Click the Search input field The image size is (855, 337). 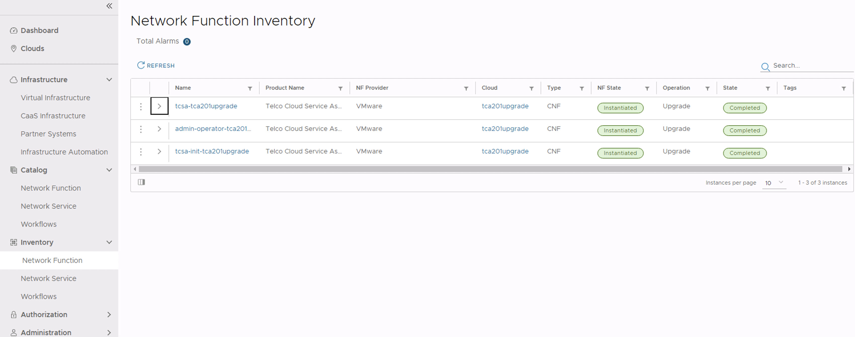[807, 65]
